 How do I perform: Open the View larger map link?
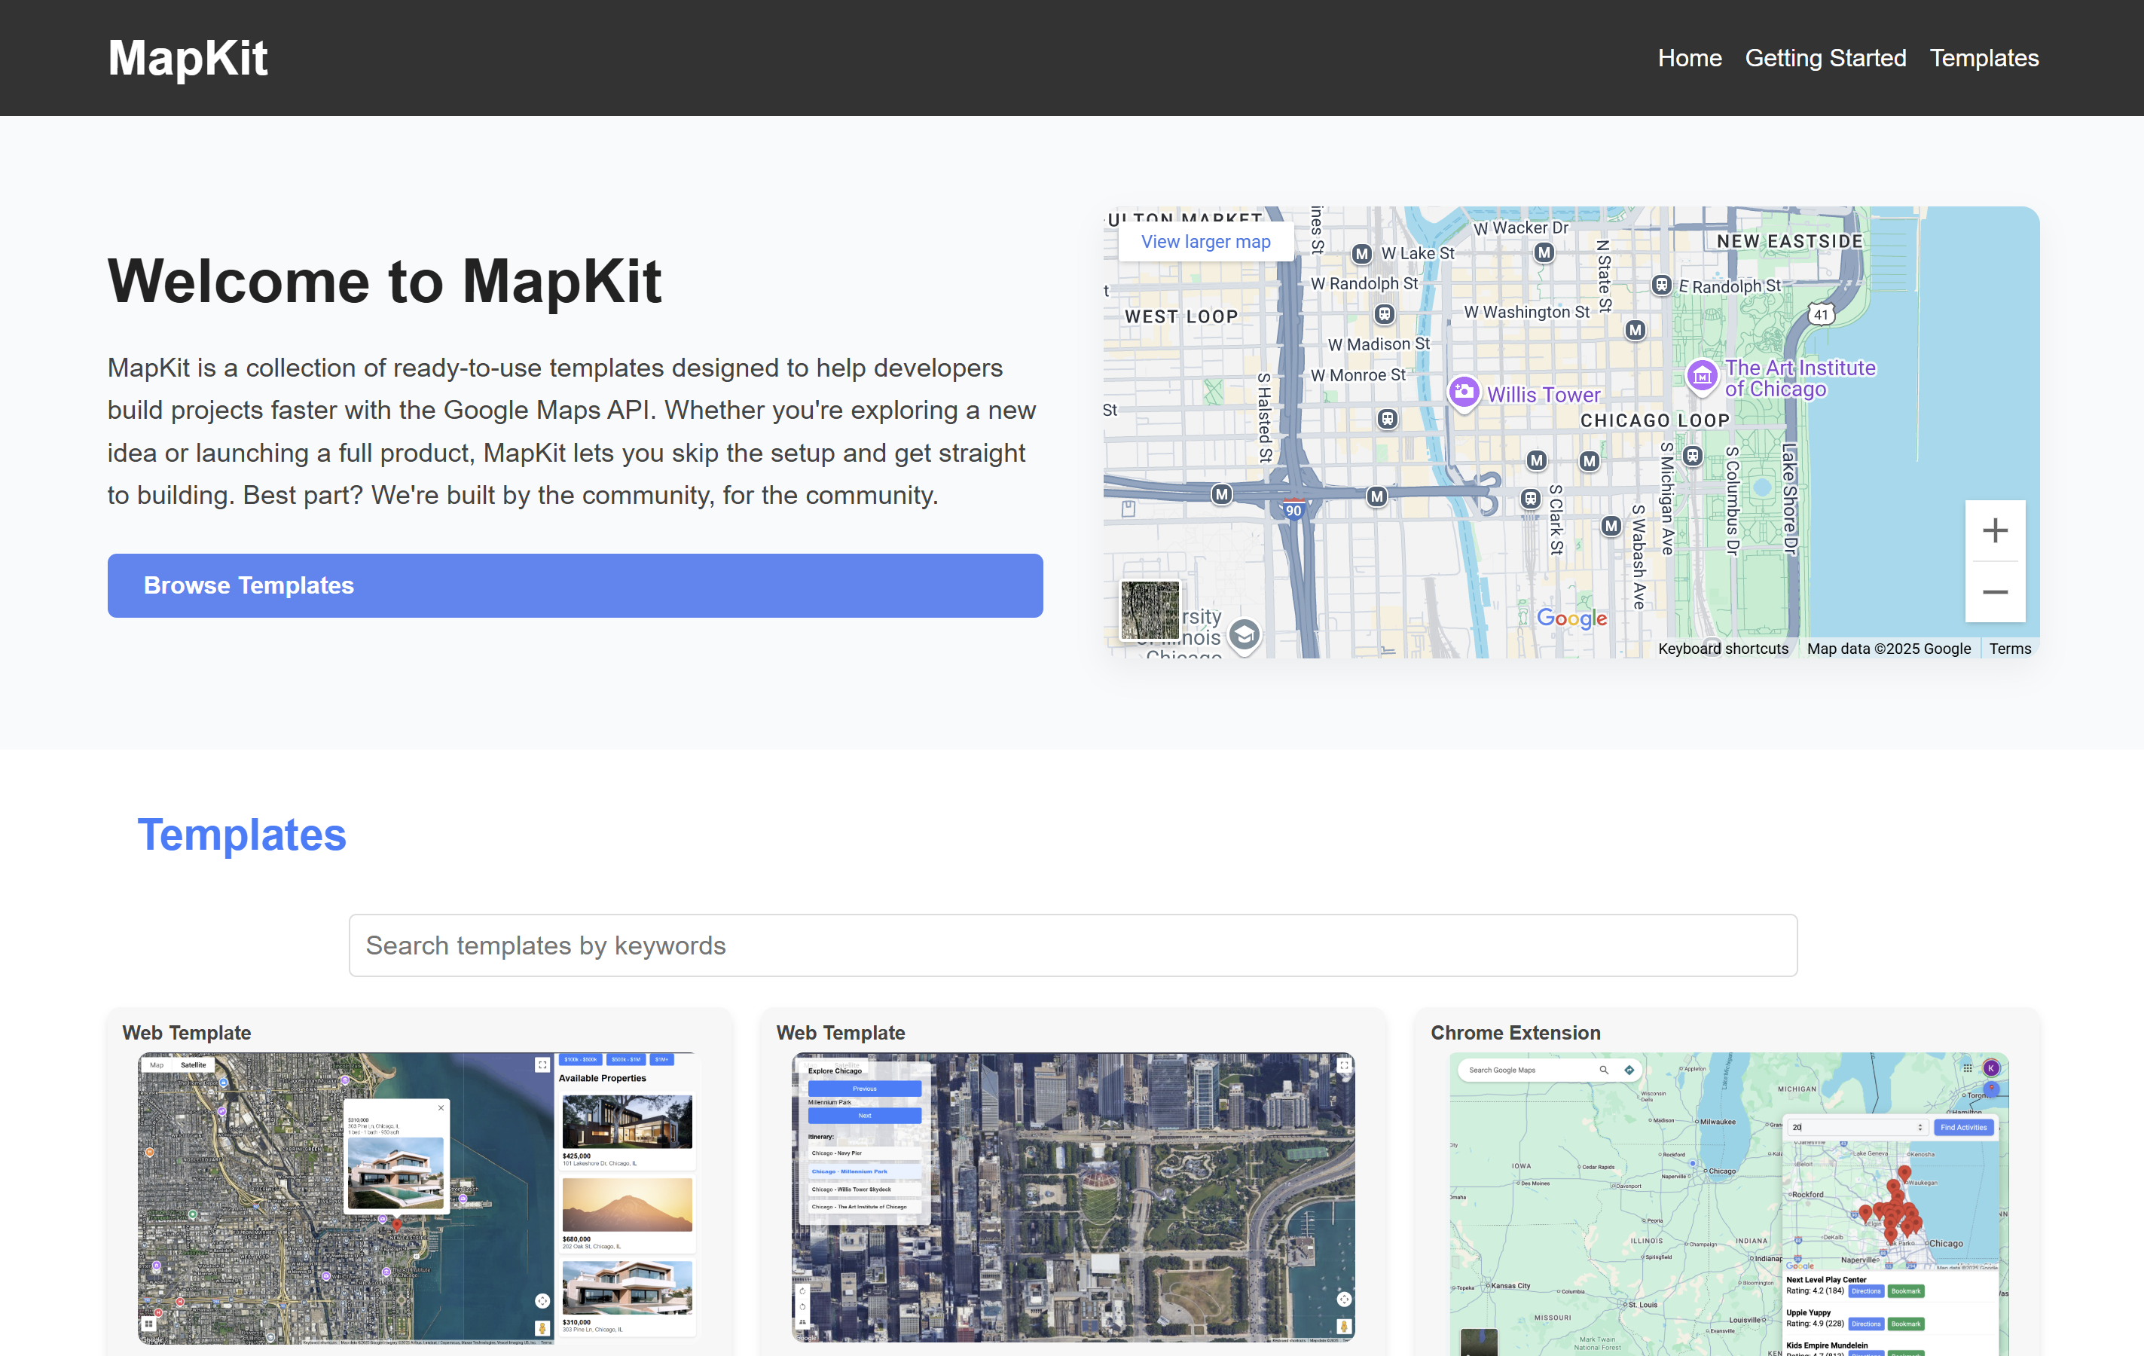point(1205,241)
